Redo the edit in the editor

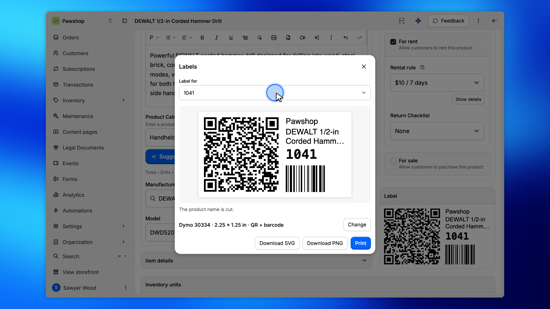tap(360, 37)
